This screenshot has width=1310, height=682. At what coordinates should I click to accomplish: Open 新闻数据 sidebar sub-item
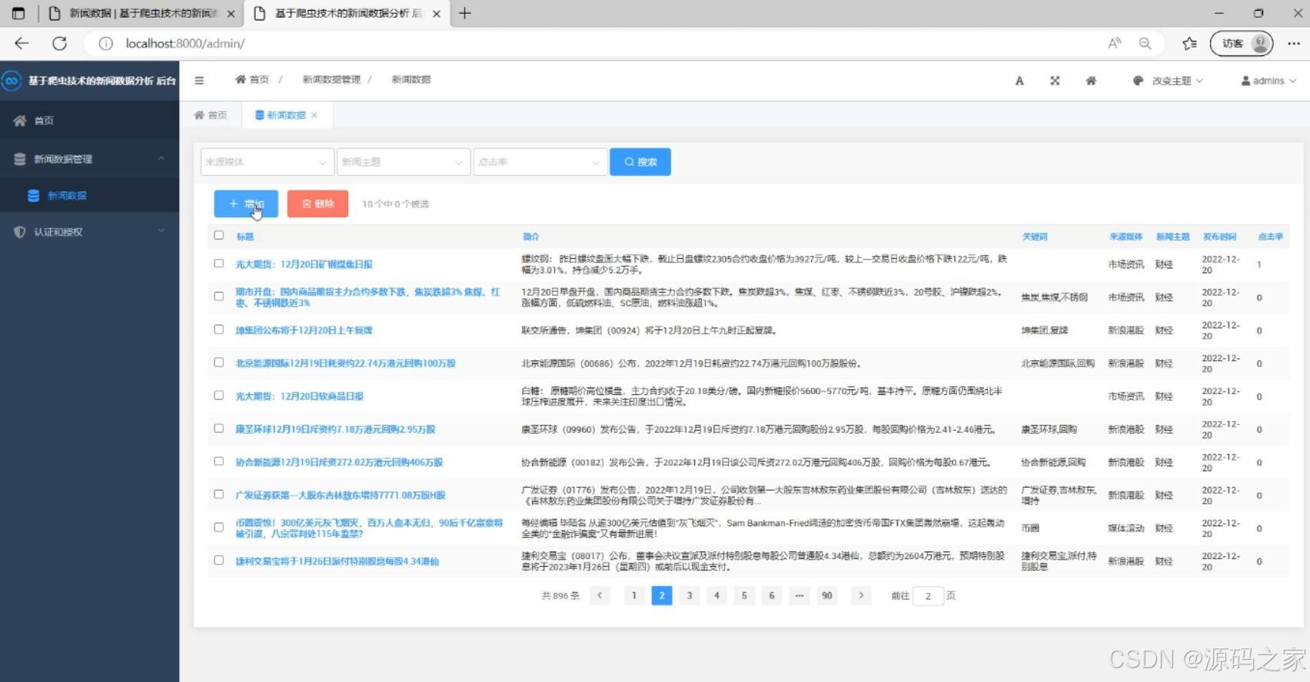click(x=89, y=195)
